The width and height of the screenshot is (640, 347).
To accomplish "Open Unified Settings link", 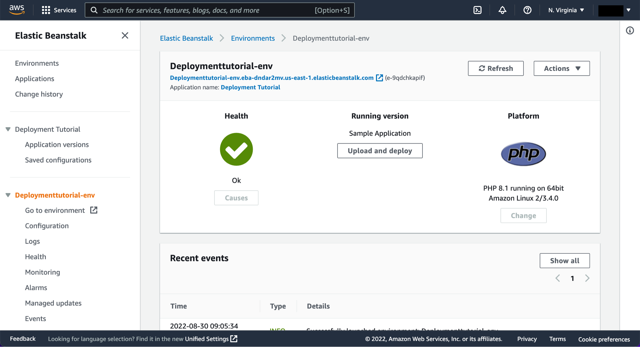I will pos(207,339).
